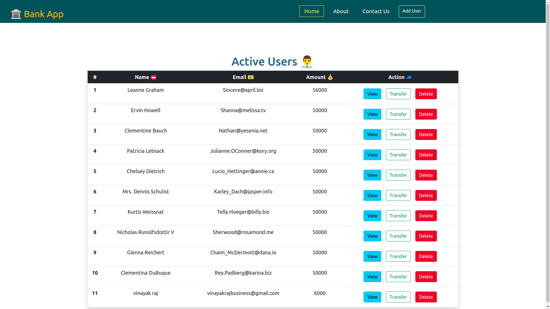Screen dimensions: 550x309
Task: View details for Leanne Graham
Action: coord(372,94)
